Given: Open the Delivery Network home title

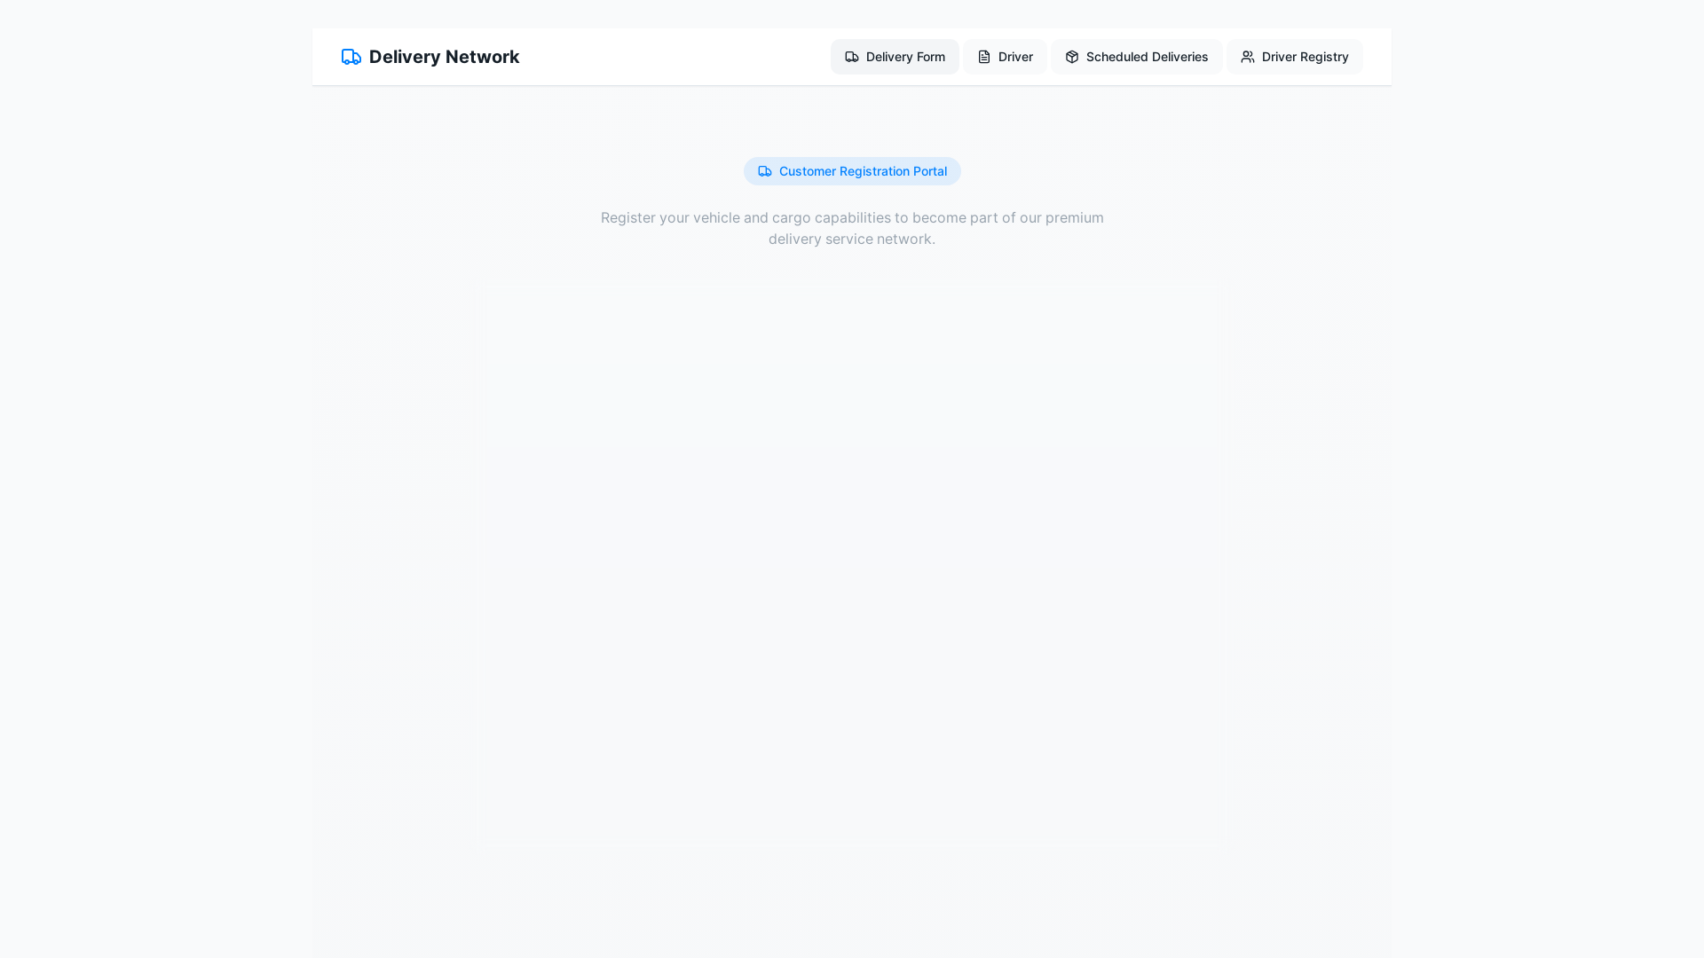Looking at the screenshot, I should coord(444,57).
